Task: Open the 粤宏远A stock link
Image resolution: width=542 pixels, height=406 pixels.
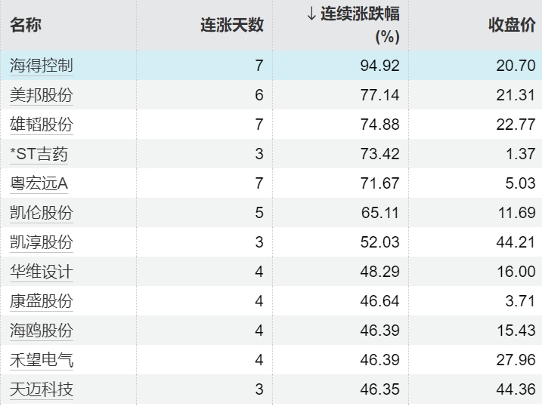Action: [39, 183]
